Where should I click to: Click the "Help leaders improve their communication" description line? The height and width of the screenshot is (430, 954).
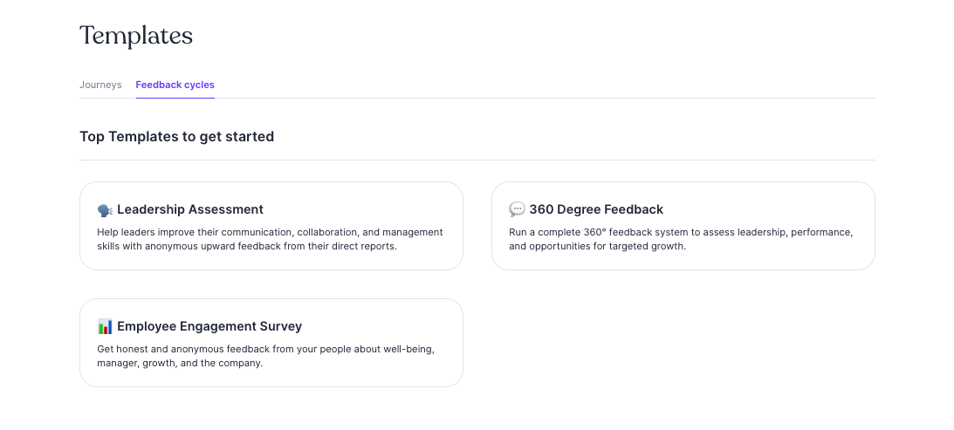[x=270, y=232]
